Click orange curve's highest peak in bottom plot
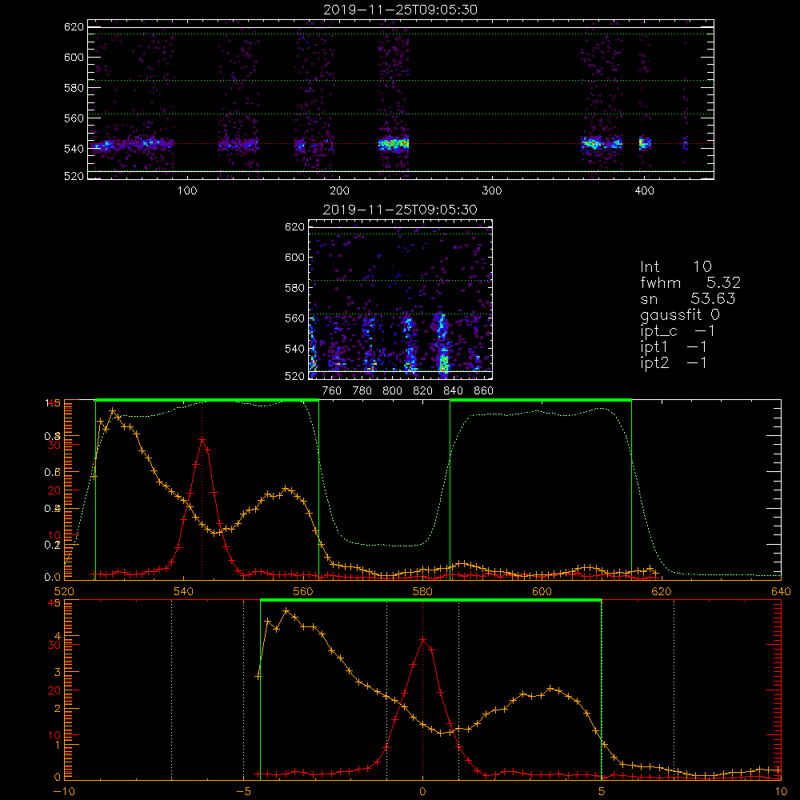 [286, 610]
